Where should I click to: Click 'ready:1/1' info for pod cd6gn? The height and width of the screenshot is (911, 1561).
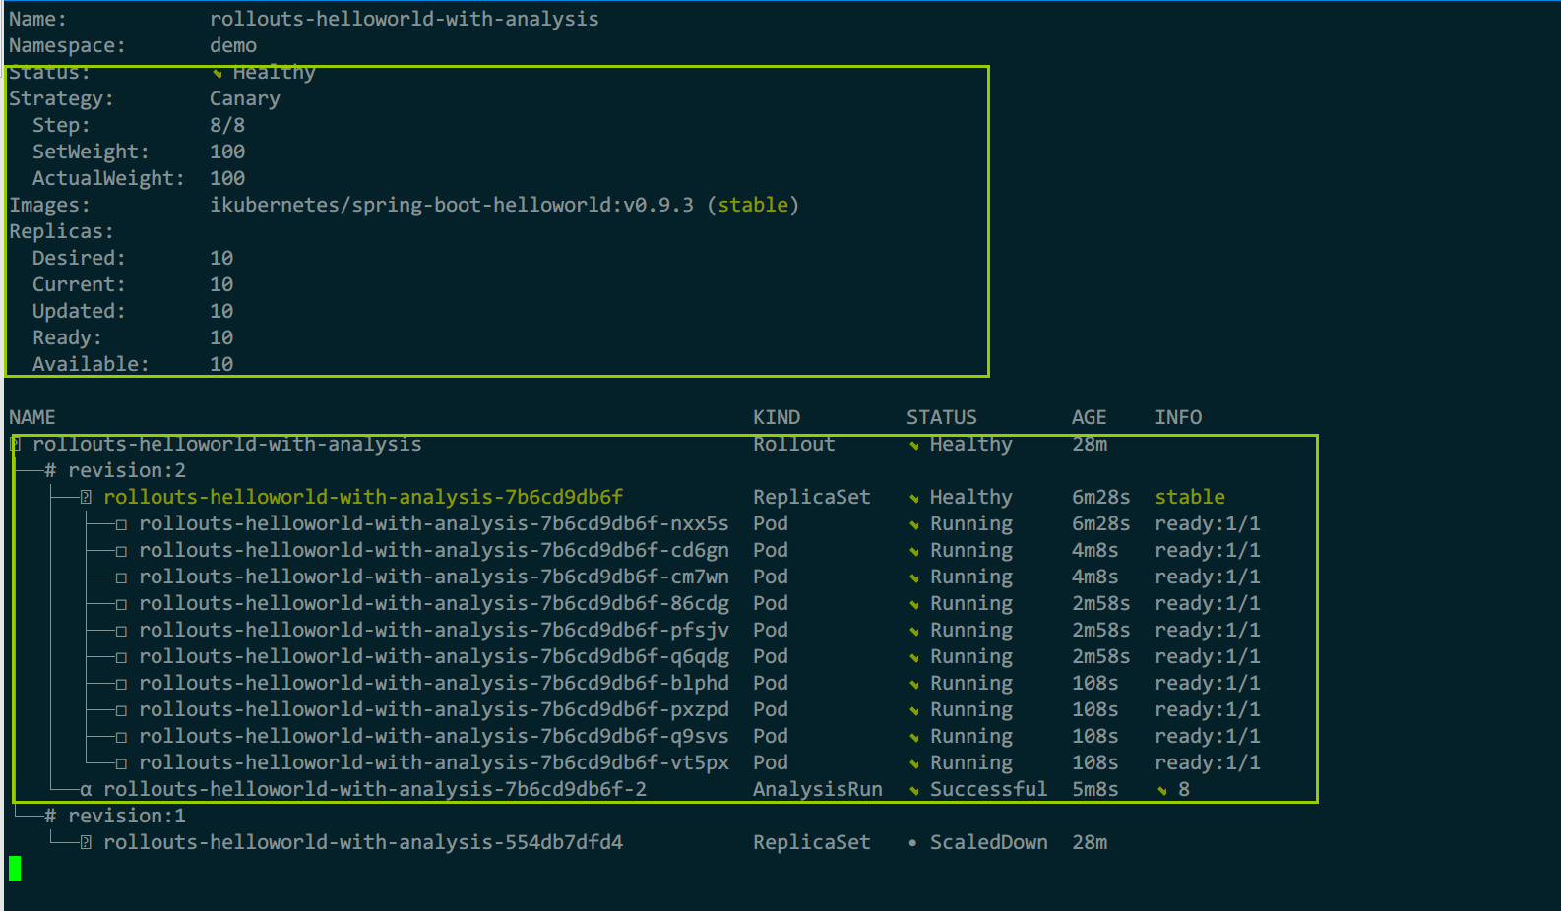coord(1208,550)
